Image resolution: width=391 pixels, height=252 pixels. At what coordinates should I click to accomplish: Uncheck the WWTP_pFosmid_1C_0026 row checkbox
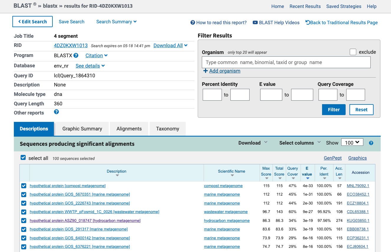(24, 212)
